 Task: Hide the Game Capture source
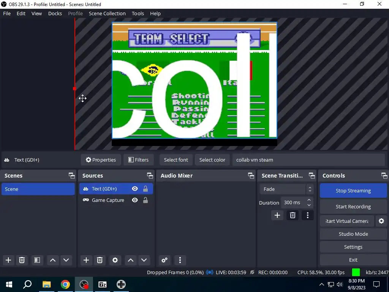click(135, 200)
